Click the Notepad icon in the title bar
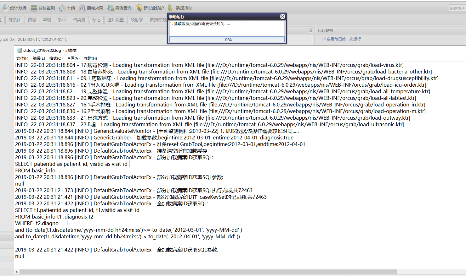 coord(20,50)
